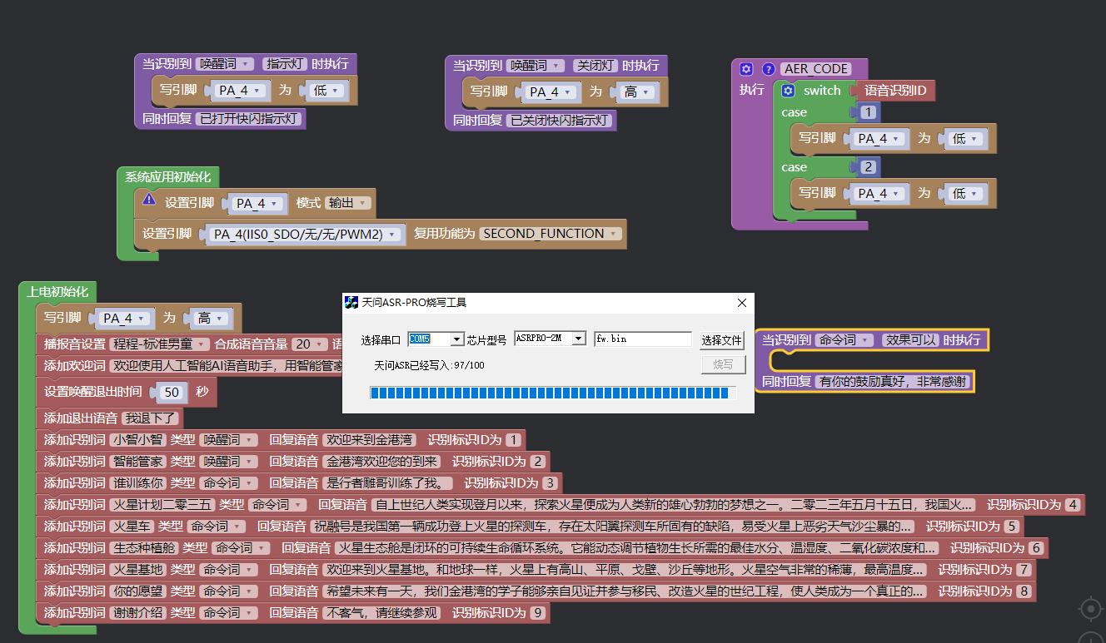This screenshot has width=1106, height=643.
Task: Close the 天问ASR-PRO烧写工具 dialog
Action: tap(741, 303)
